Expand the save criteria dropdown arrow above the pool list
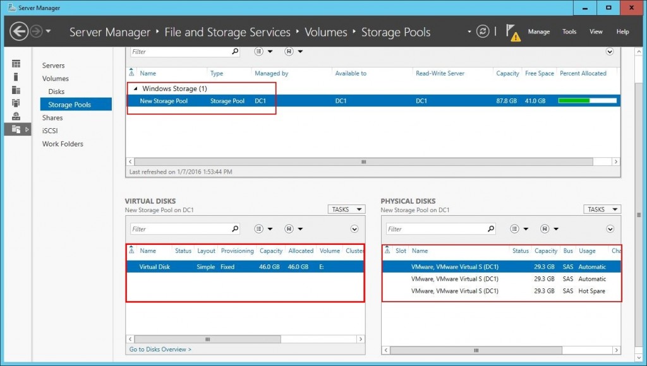Viewport: 647px width, 366px height. [x=609, y=51]
